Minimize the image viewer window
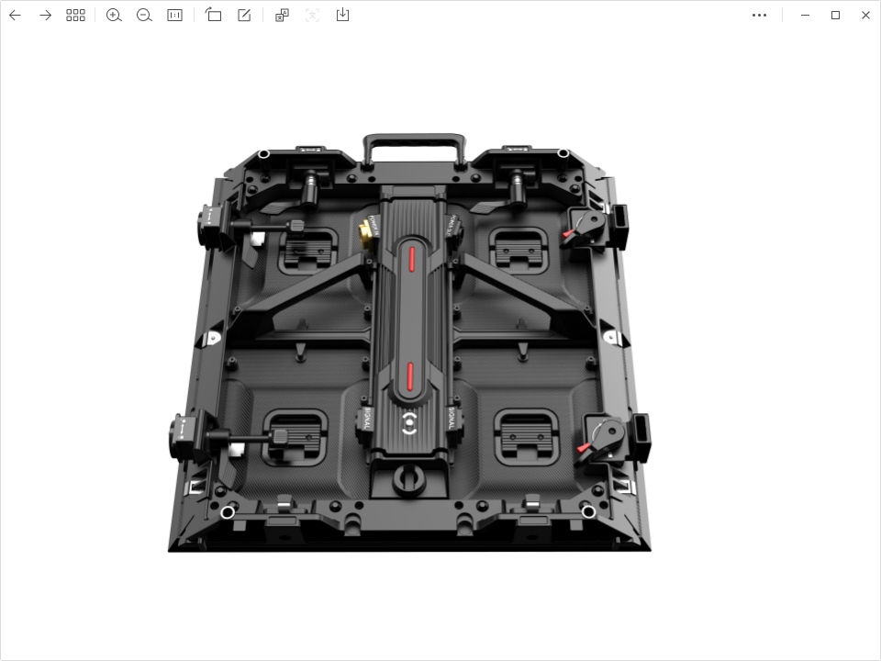 coord(805,16)
